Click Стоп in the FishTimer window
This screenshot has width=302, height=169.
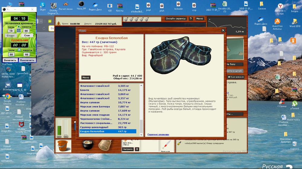(27, 35)
